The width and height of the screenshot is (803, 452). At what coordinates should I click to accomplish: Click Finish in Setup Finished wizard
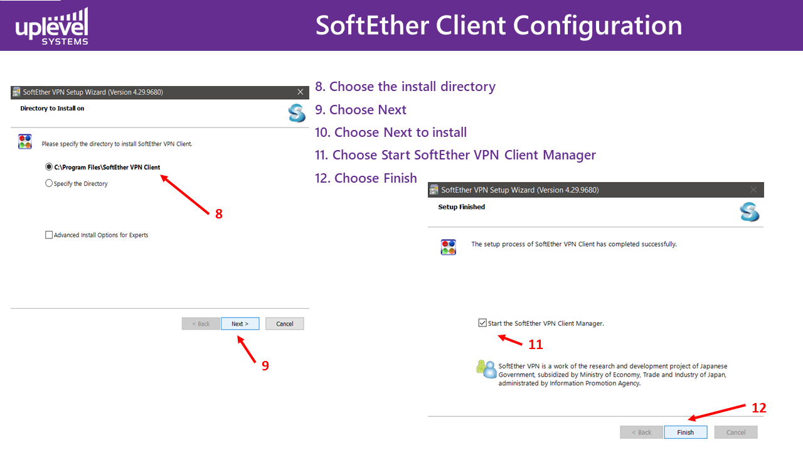686,433
